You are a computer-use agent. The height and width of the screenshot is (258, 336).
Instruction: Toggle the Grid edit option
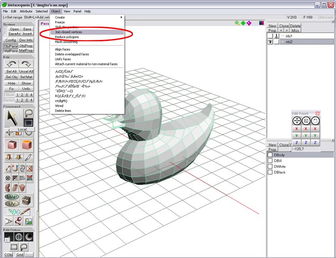coord(20,255)
